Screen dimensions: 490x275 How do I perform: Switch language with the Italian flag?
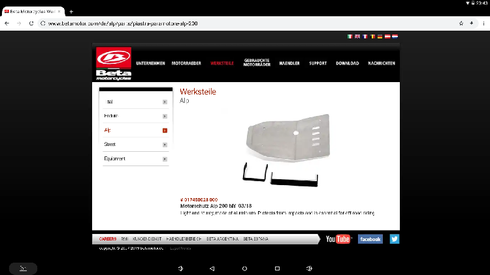350,36
